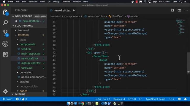Expand the node_modules folder

[x=17, y=86]
